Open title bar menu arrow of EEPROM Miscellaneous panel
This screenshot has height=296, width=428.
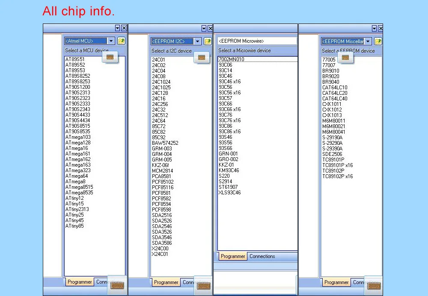pos(374,28)
